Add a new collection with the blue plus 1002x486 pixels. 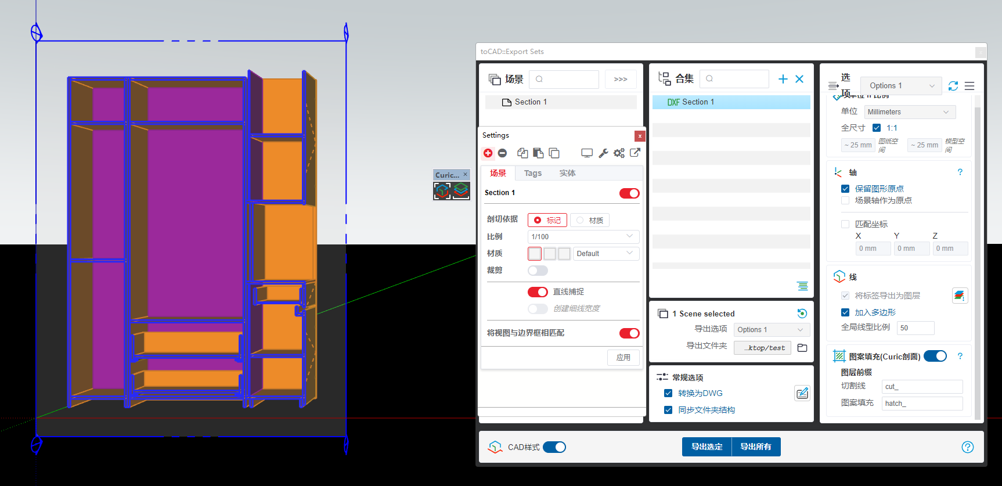coord(783,79)
